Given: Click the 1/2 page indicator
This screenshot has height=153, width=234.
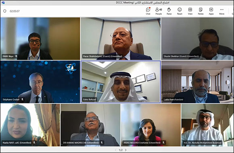Looking at the screenshot, I should (x=121, y=150).
